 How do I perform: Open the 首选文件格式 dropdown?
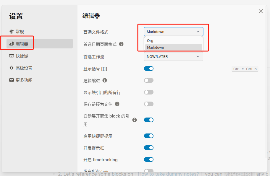coord(173,32)
